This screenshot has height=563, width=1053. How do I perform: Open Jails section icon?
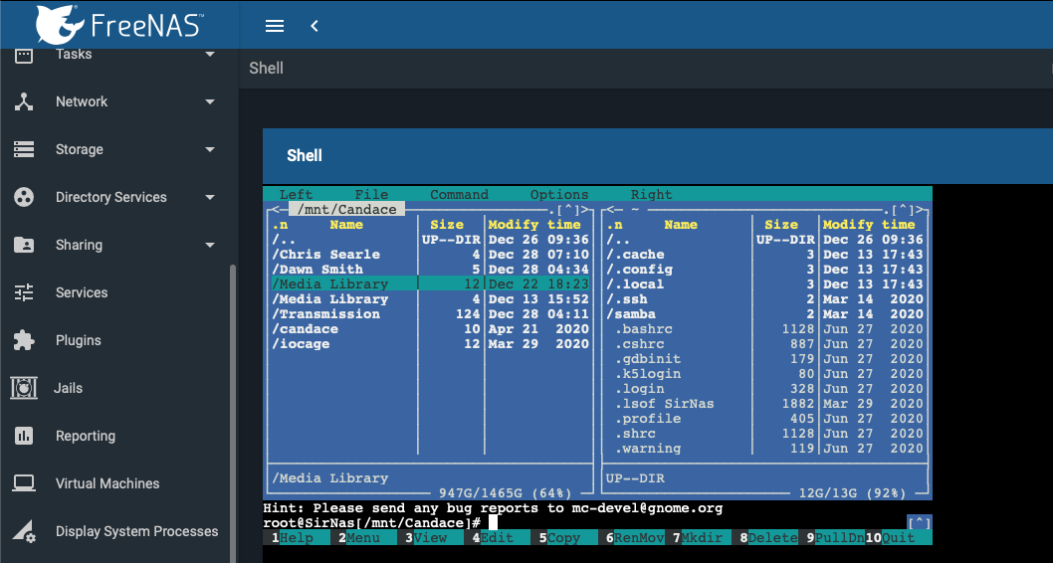pos(24,388)
